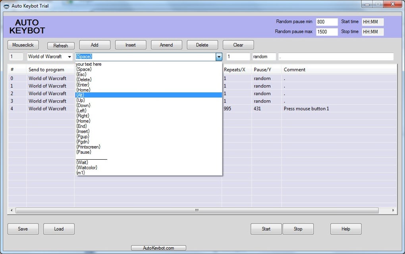Click the Clear button
This screenshot has height=254, width=405.
[238, 45]
